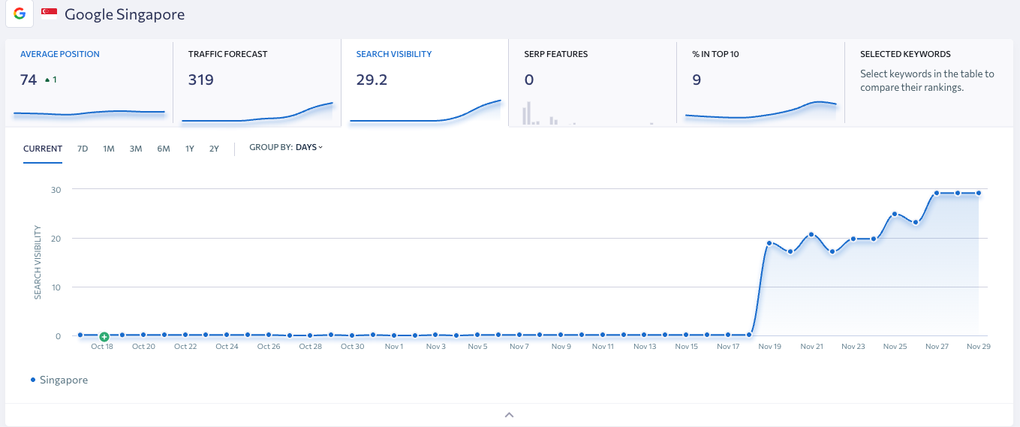This screenshot has width=1020, height=427.
Task: Select the SERP Features metric card
Action: pyautogui.click(x=592, y=83)
